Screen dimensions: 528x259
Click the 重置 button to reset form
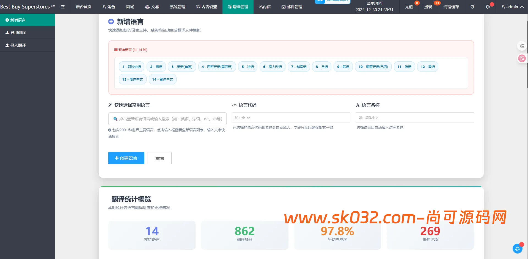tap(159, 158)
